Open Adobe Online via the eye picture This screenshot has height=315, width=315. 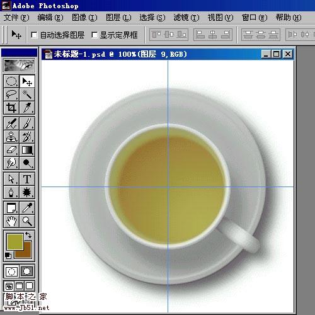click(x=19, y=66)
